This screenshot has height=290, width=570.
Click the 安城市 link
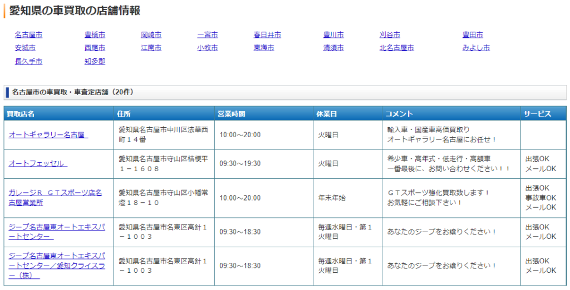(25, 48)
